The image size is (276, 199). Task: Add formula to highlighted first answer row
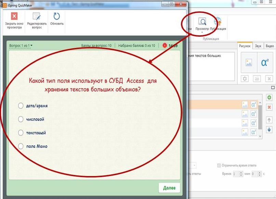point(253,104)
